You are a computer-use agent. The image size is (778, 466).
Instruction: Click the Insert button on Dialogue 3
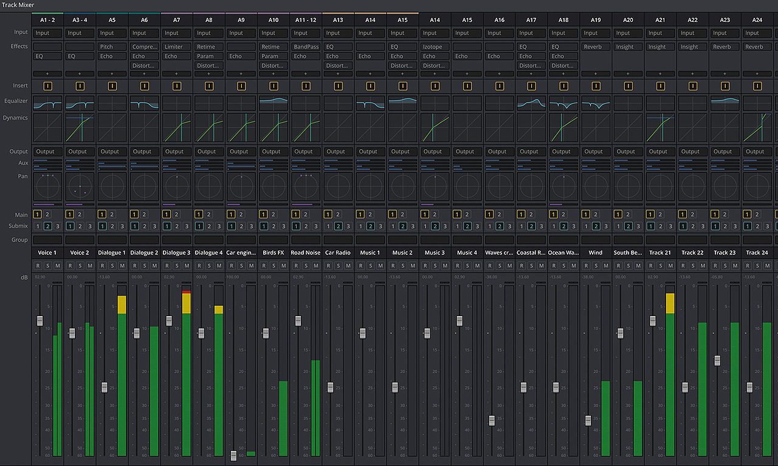[x=177, y=86]
